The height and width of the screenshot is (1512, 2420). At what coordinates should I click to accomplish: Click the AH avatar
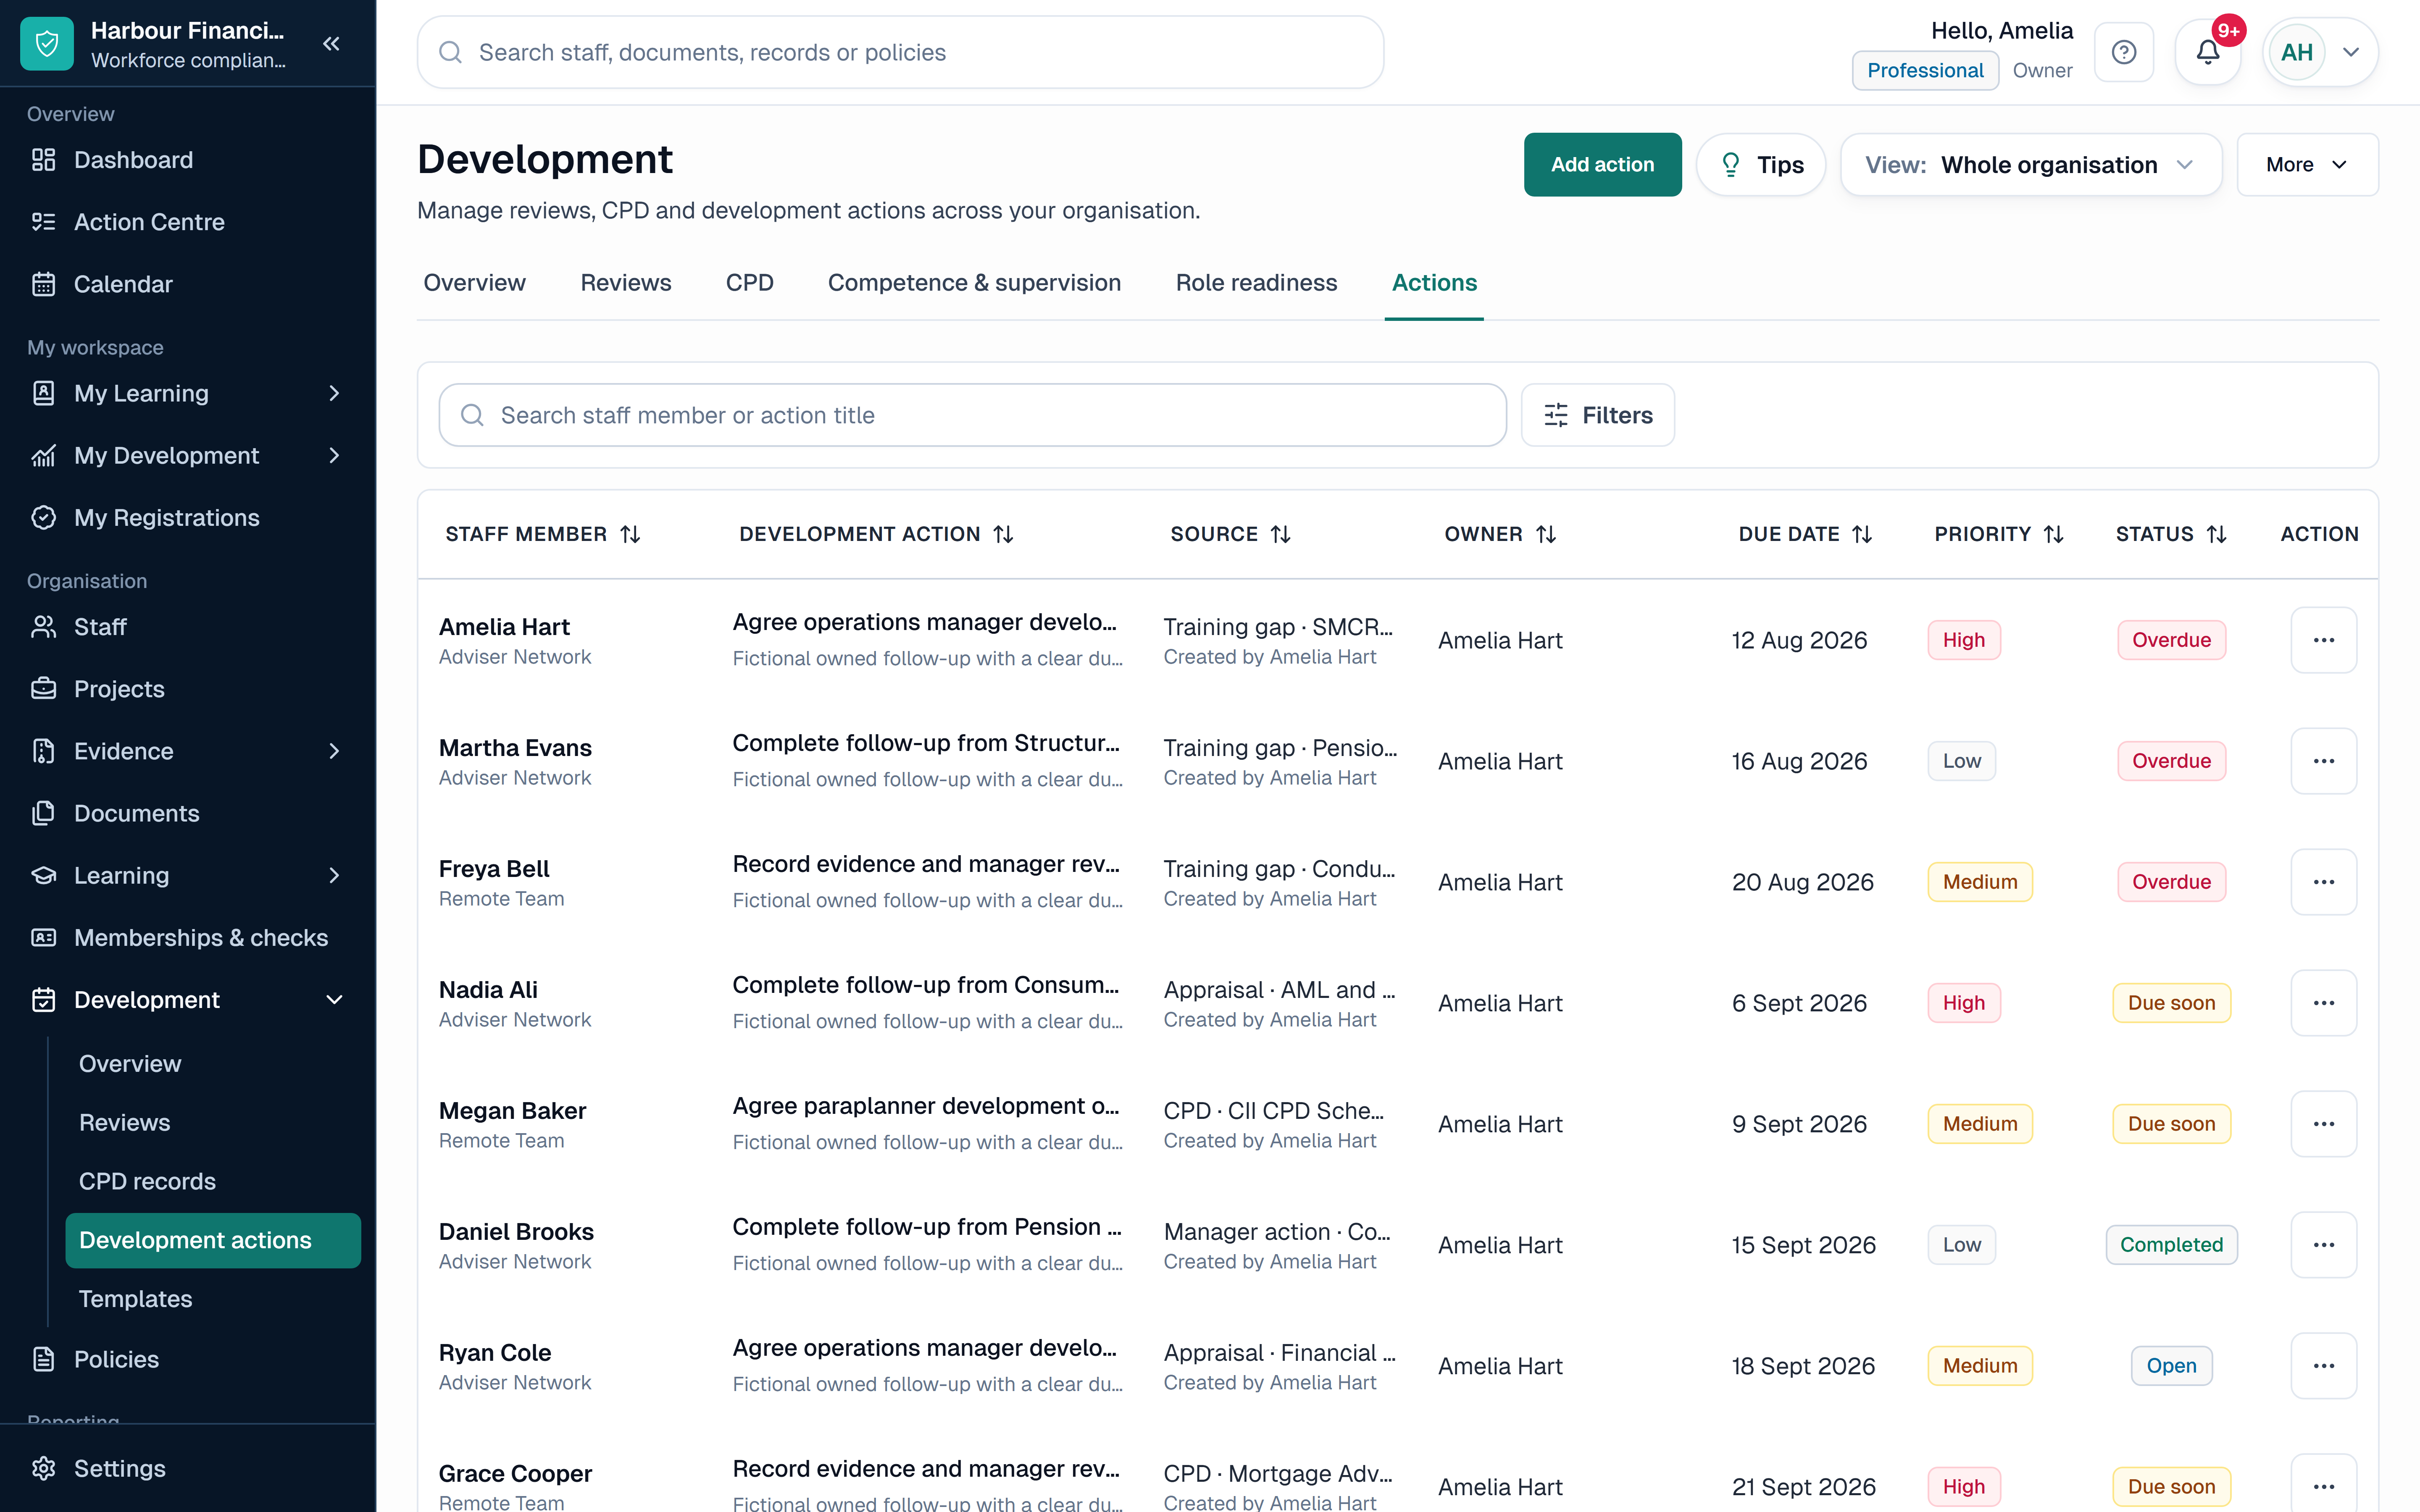(2297, 52)
